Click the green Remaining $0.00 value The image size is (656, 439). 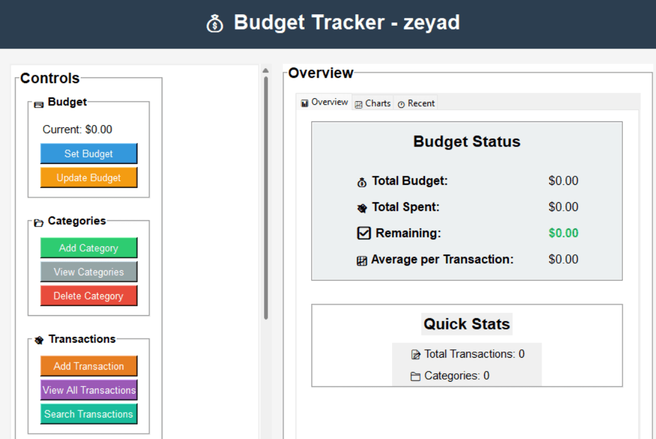[564, 233]
